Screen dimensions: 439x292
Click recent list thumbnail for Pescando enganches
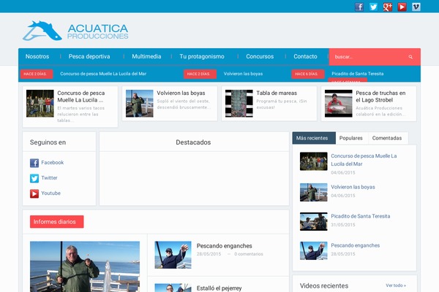[x=314, y=250]
